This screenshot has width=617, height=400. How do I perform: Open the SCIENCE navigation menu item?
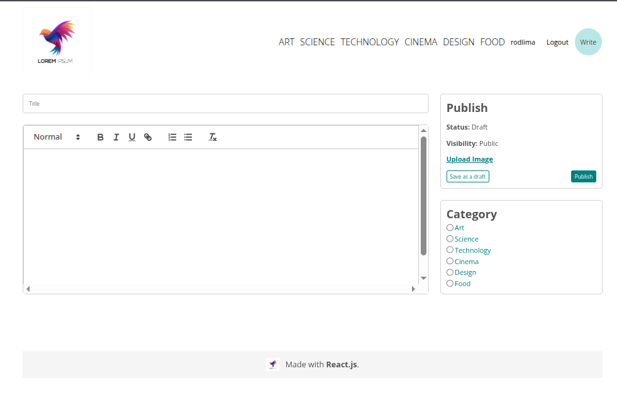pyautogui.click(x=317, y=42)
